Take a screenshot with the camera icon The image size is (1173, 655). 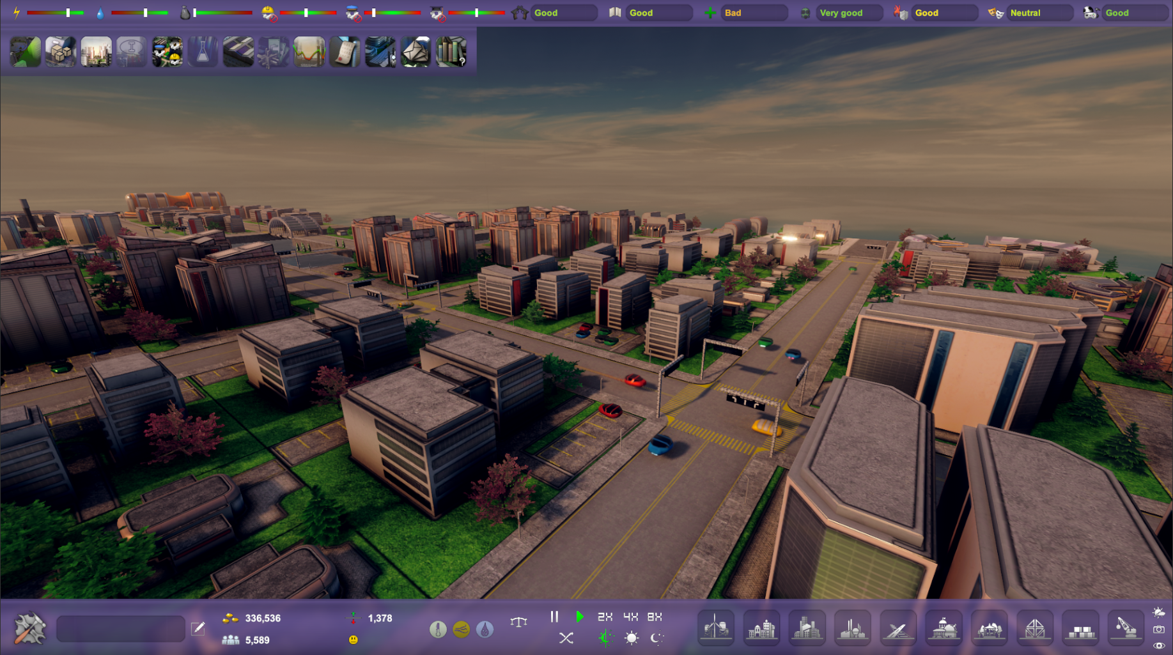coord(1158,629)
